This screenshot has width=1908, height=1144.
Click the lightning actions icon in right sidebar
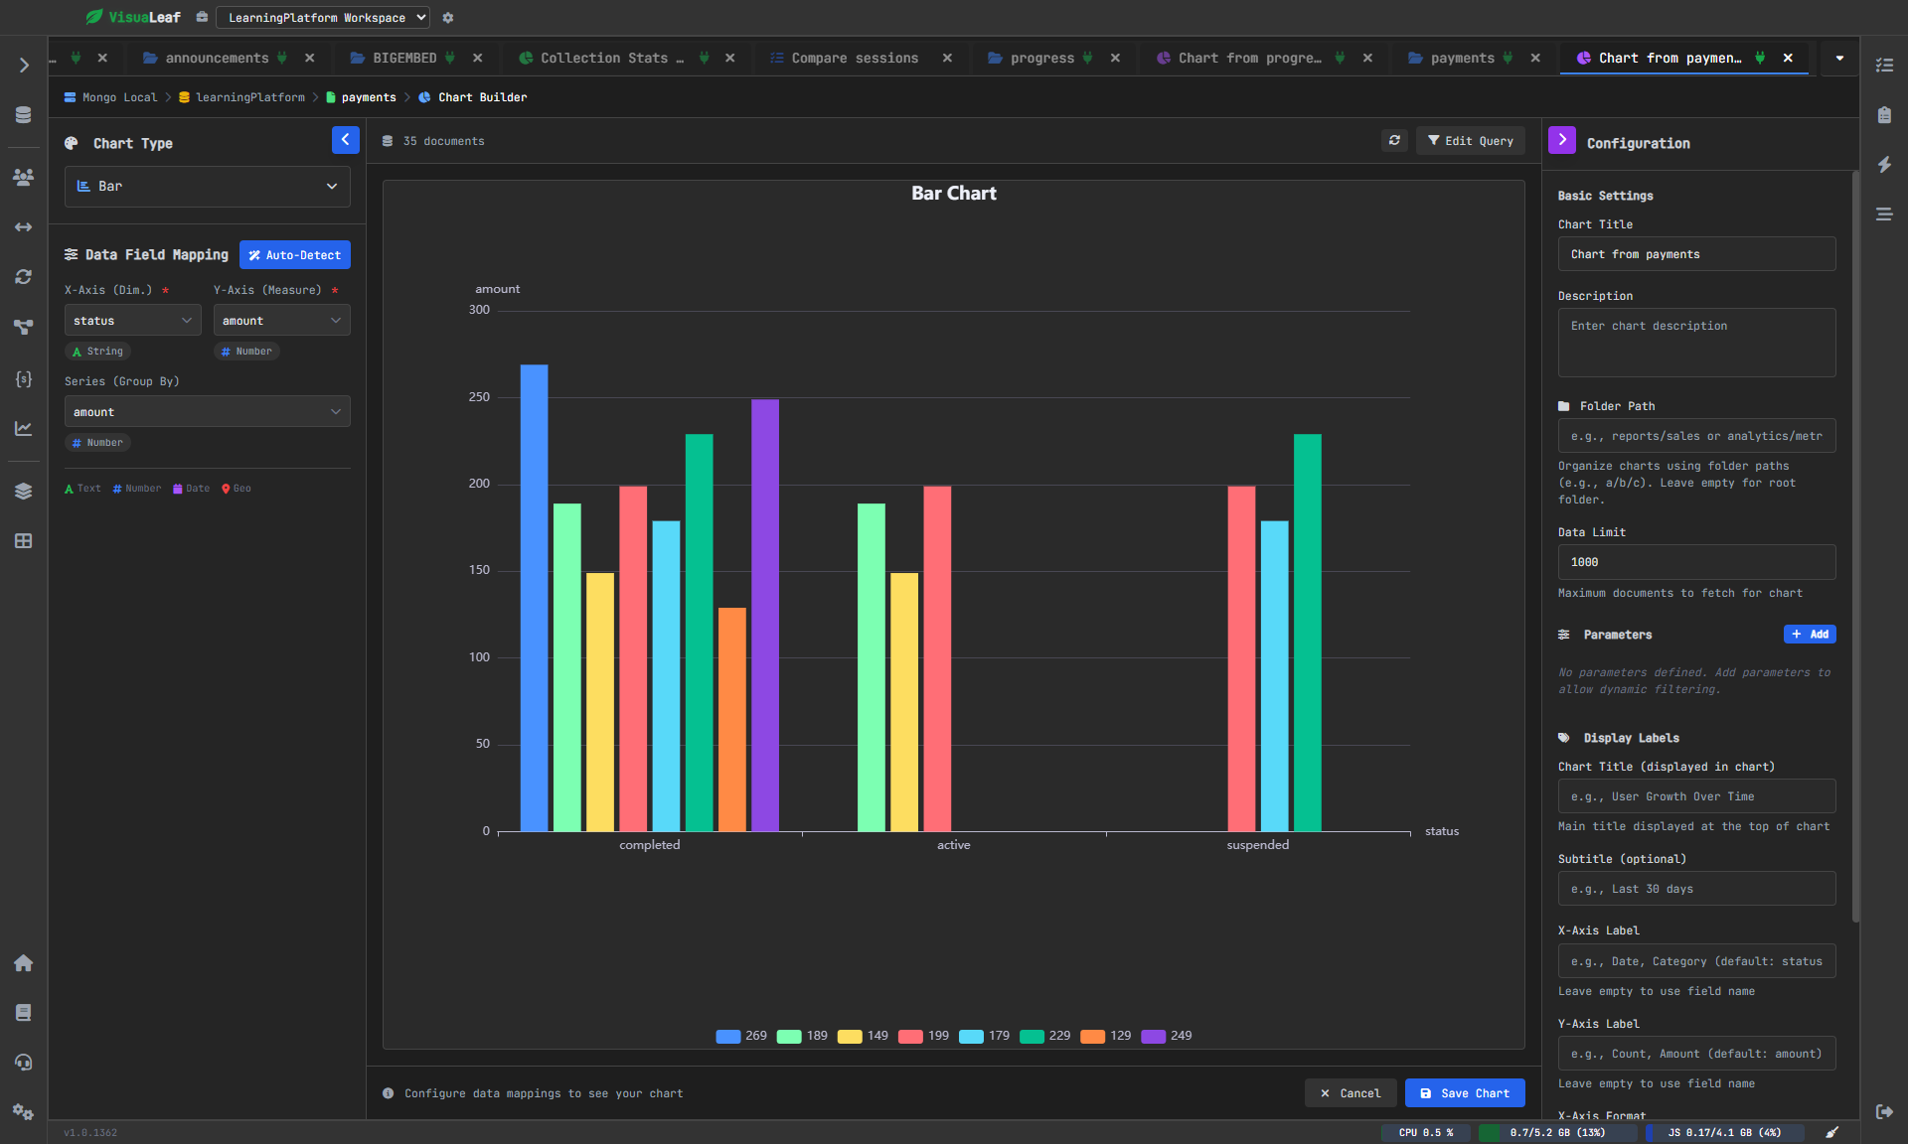tap(1885, 165)
